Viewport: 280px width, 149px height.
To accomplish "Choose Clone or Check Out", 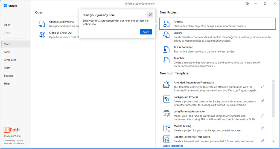I will click(x=61, y=33).
